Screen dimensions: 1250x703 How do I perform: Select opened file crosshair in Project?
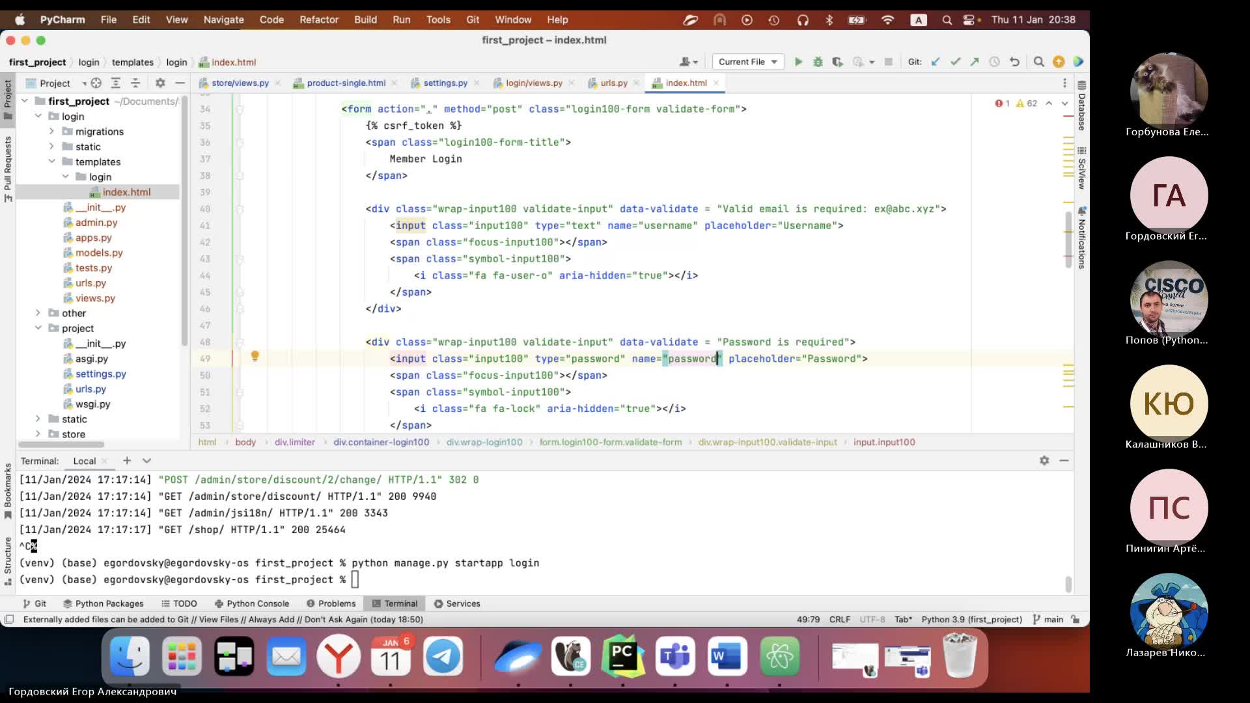coord(96,83)
